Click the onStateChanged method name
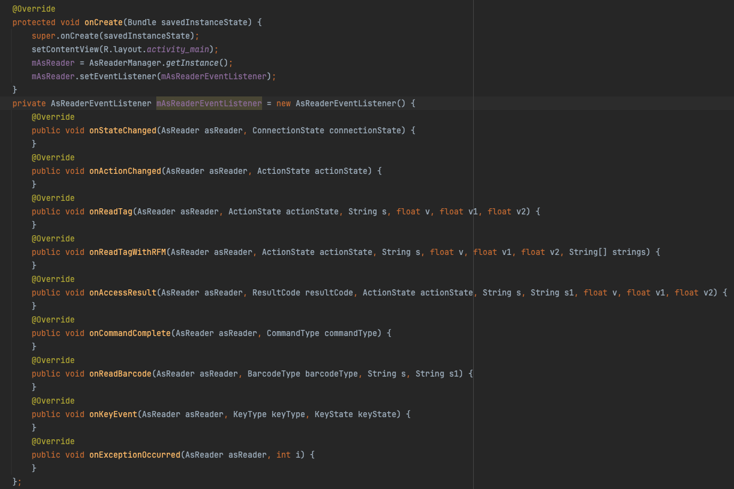Image resolution: width=734 pixels, height=489 pixels. click(122, 130)
